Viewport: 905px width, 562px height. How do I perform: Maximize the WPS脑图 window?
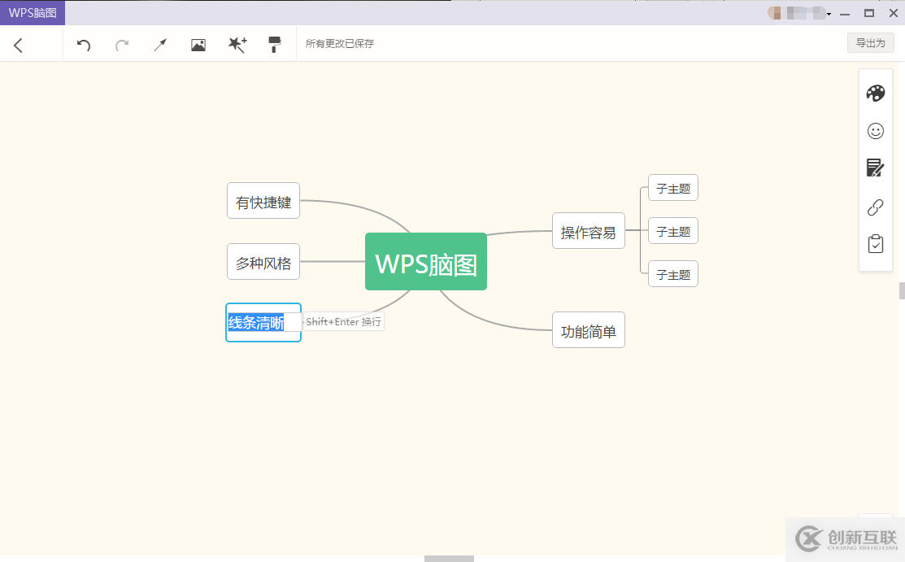click(x=869, y=13)
